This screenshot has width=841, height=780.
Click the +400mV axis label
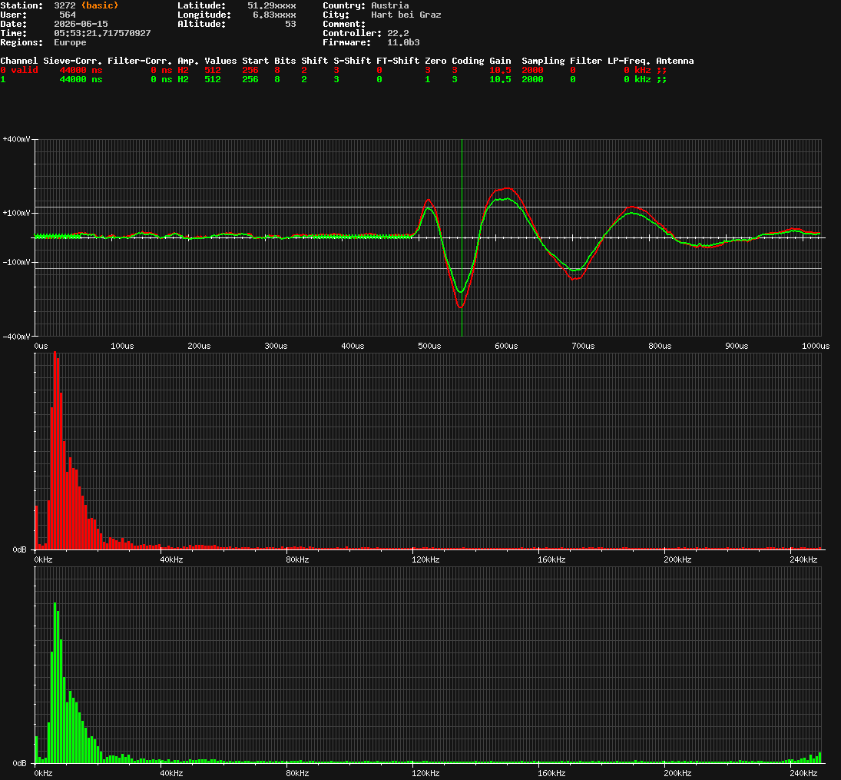pyautogui.click(x=16, y=139)
